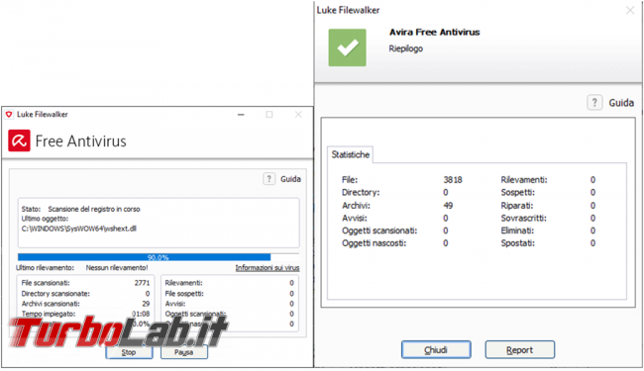
Task: Select the Statistiche tab
Action: [x=351, y=154]
